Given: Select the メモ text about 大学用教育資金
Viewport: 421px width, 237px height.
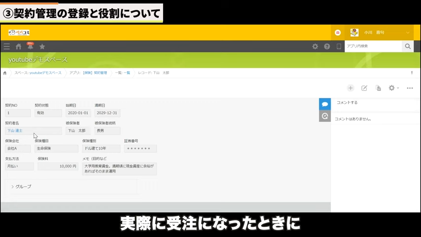Looking at the screenshot, I should (119, 169).
